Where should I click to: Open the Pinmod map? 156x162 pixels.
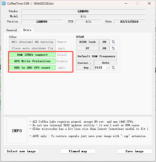coord(78,151)
